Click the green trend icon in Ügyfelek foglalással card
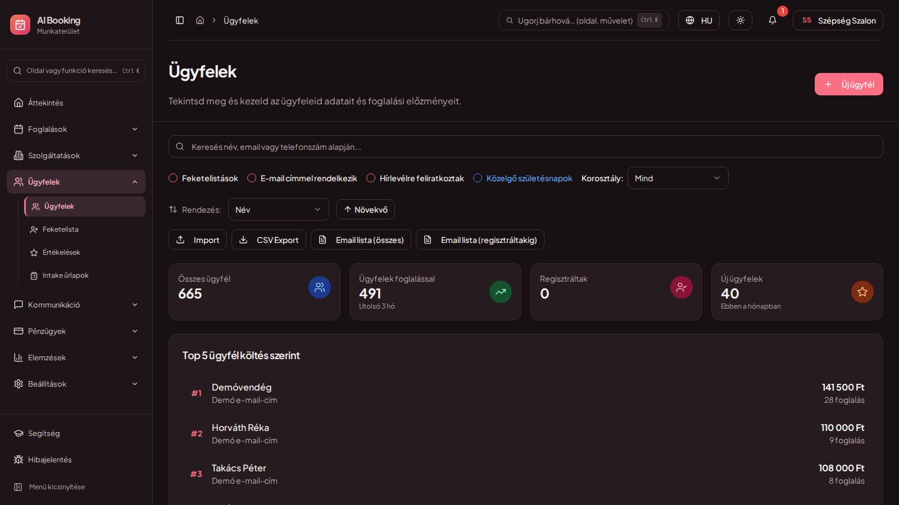The height and width of the screenshot is (505, 899). (x=501, y=292)
